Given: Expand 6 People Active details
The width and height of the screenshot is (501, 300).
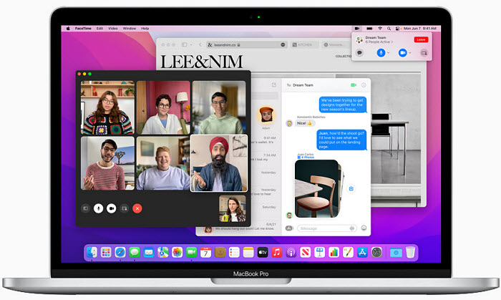Looking at the screenshot, I should [379, 42].
